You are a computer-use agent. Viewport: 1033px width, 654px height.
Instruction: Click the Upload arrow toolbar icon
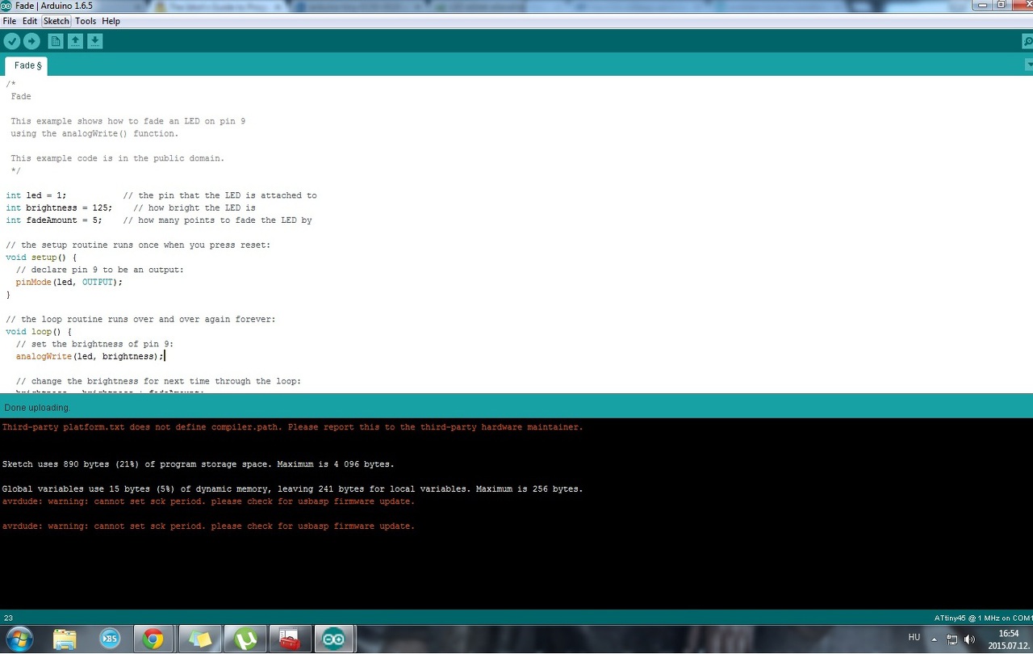tap(31, 41)
